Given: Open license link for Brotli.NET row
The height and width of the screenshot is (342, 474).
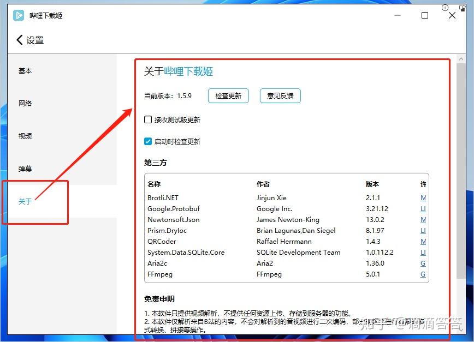Looking at the screenshot, I should [x=423, y=198].
